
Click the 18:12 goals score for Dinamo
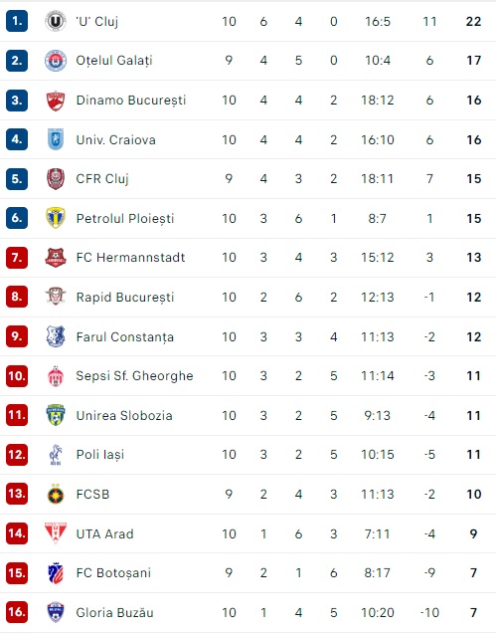pyautogui.click(x=378, y=101)
